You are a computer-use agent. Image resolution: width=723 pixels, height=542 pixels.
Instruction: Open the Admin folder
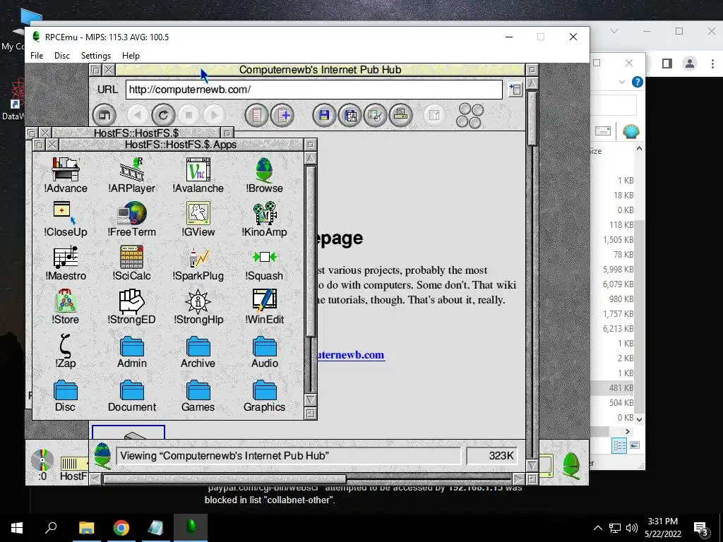point(132,351)
